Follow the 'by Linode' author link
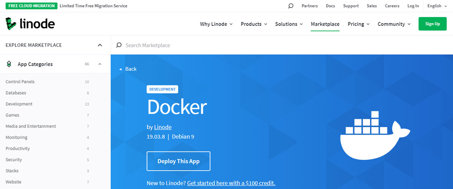 [163, 127]
